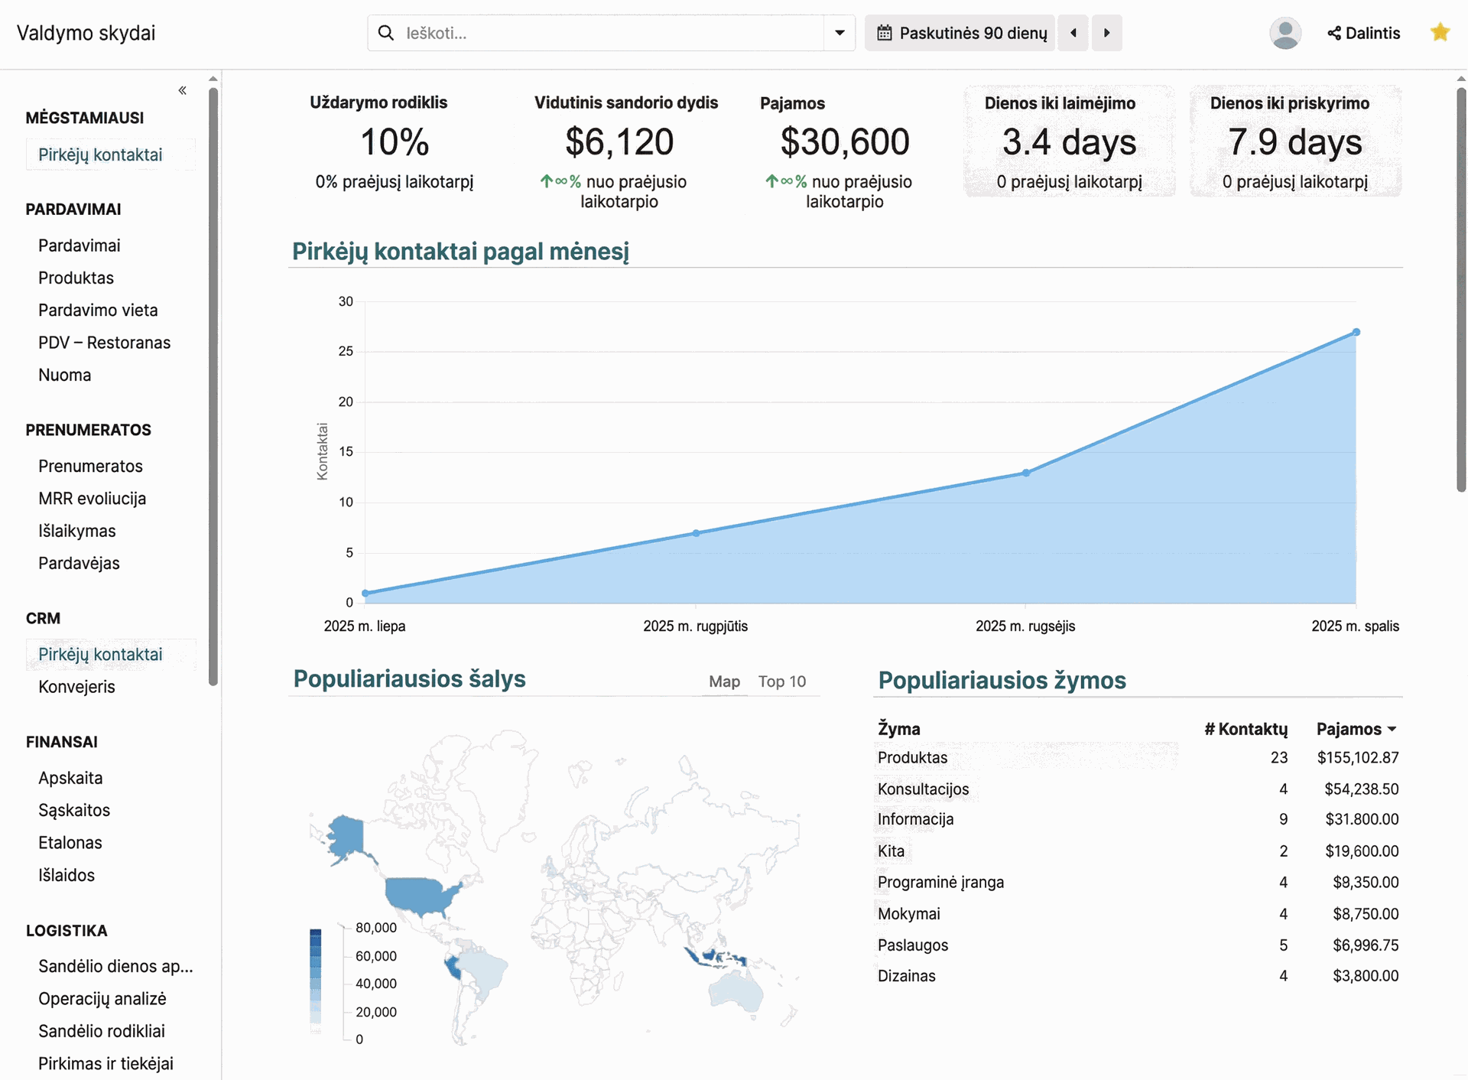Expand the search options dropdown arrow

pos(840,33)
